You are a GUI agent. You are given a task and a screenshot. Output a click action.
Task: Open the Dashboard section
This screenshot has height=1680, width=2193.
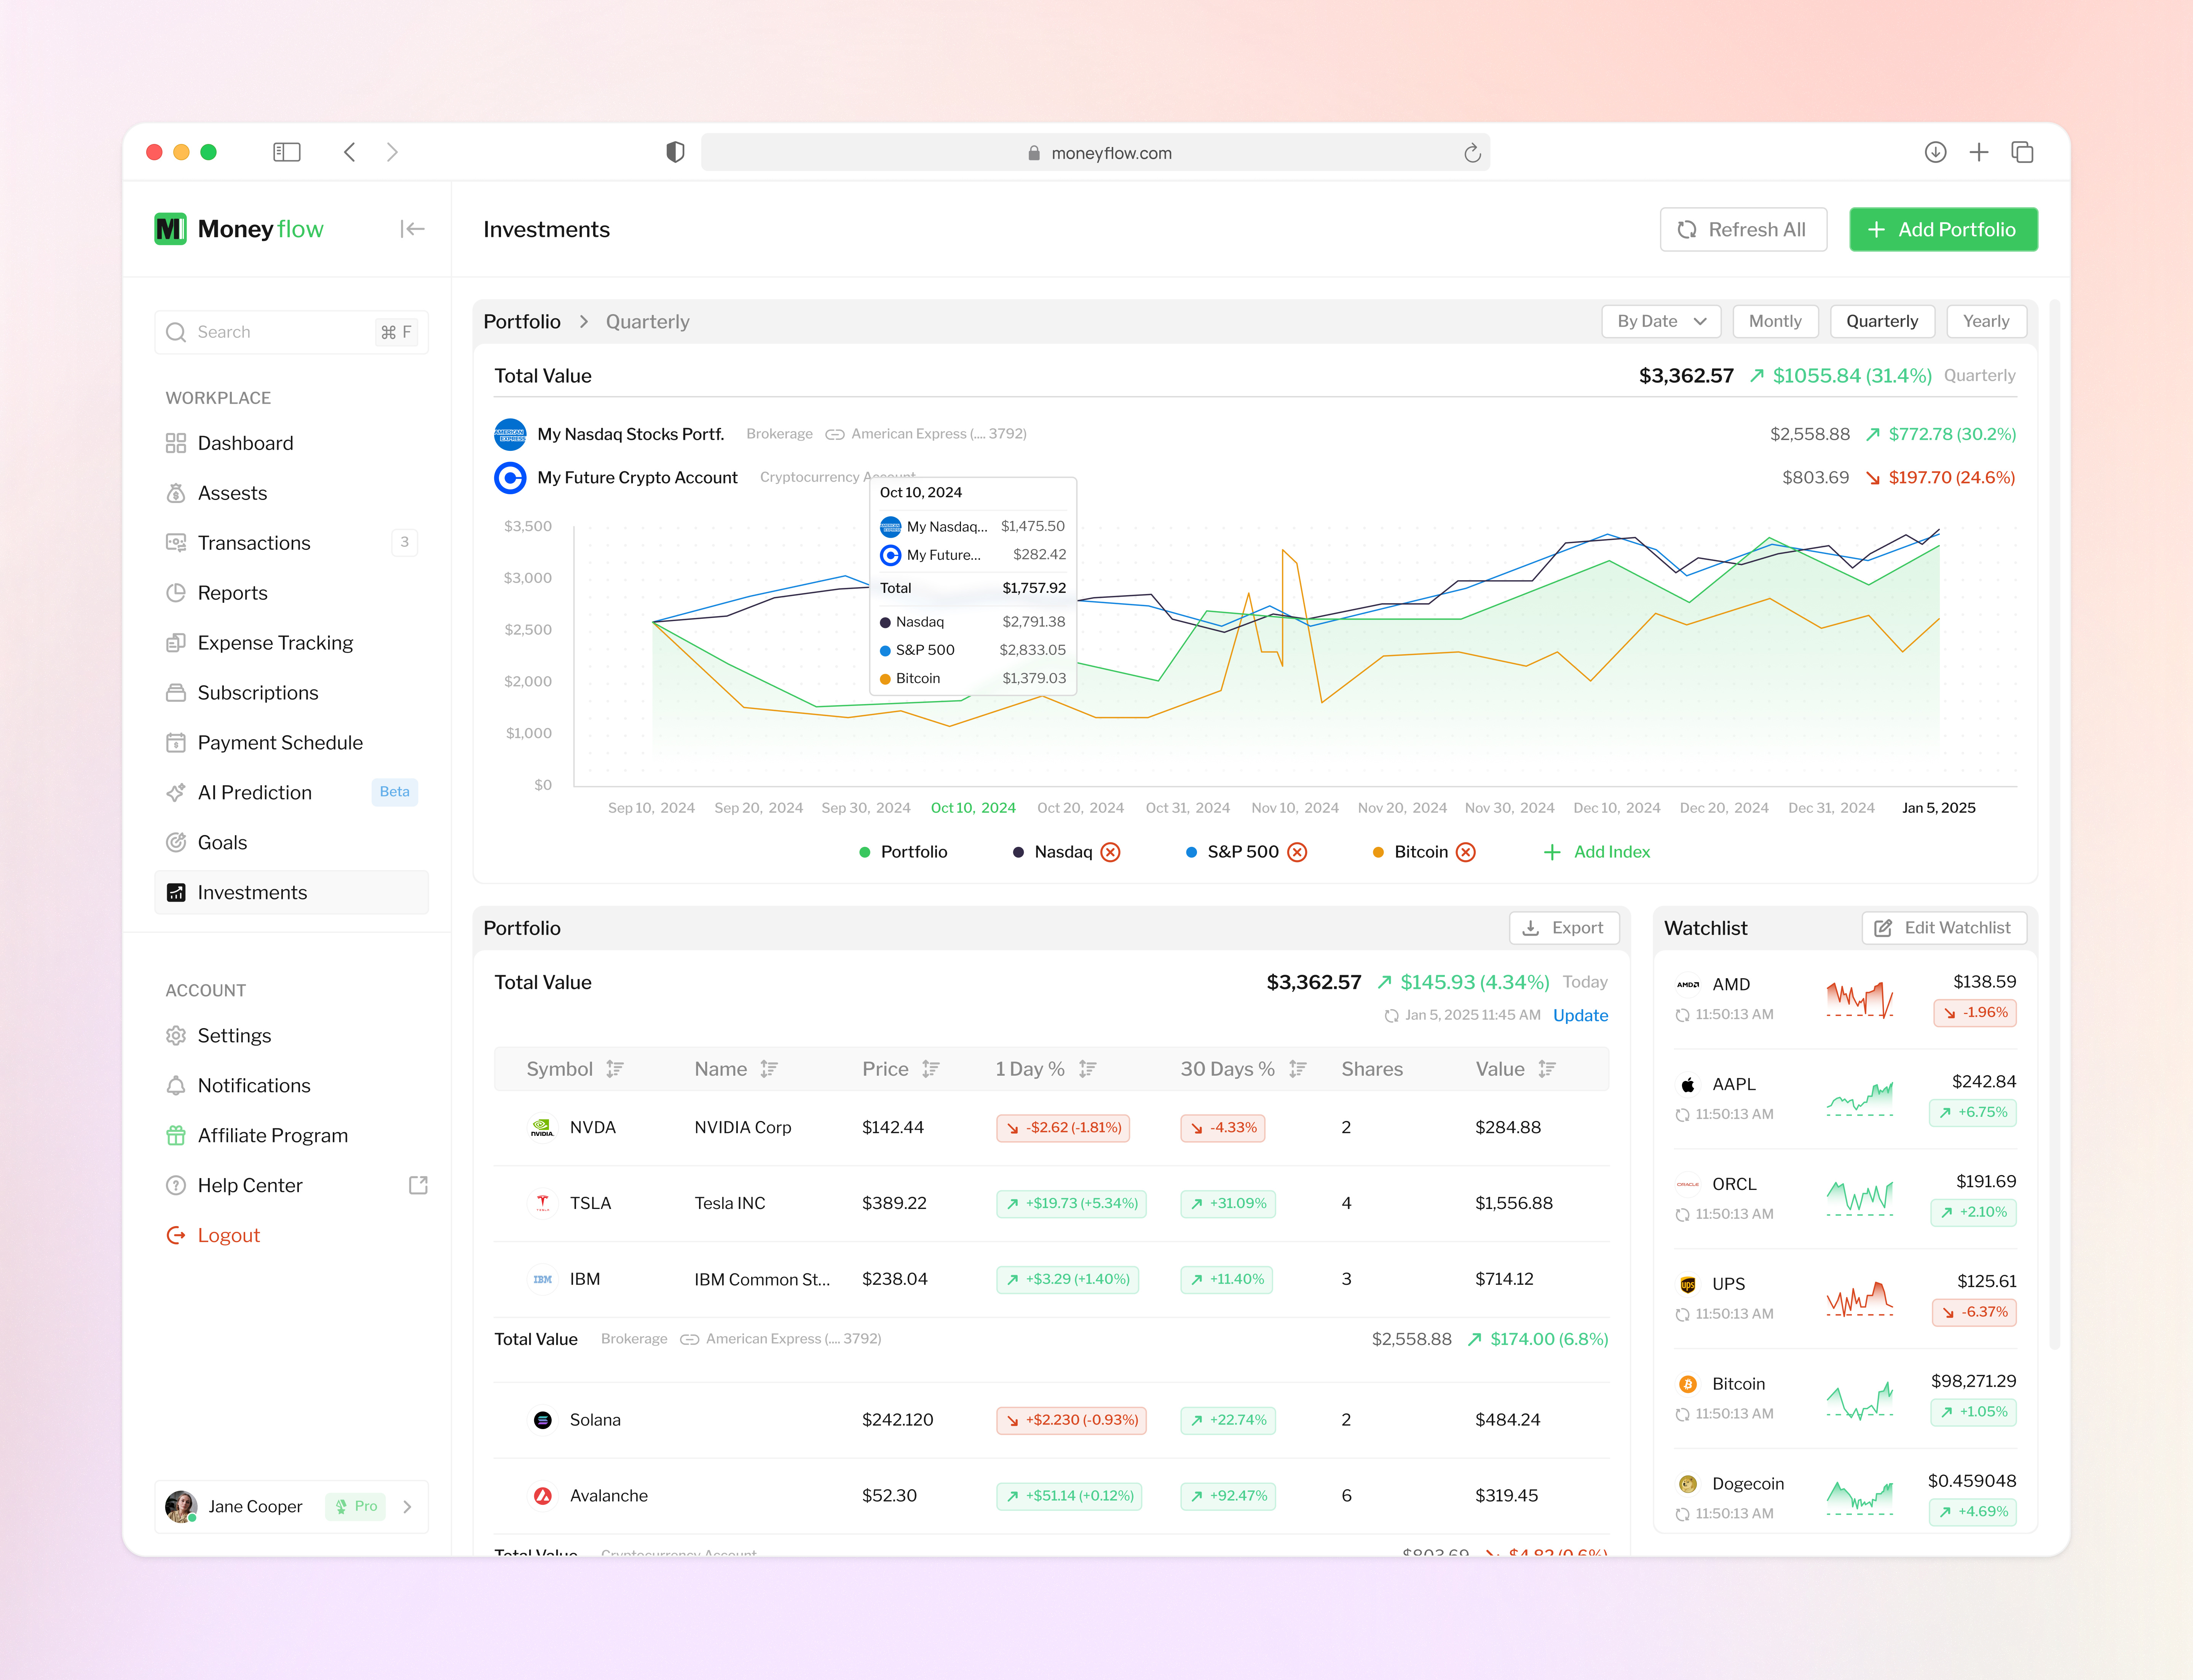[245, 442]
